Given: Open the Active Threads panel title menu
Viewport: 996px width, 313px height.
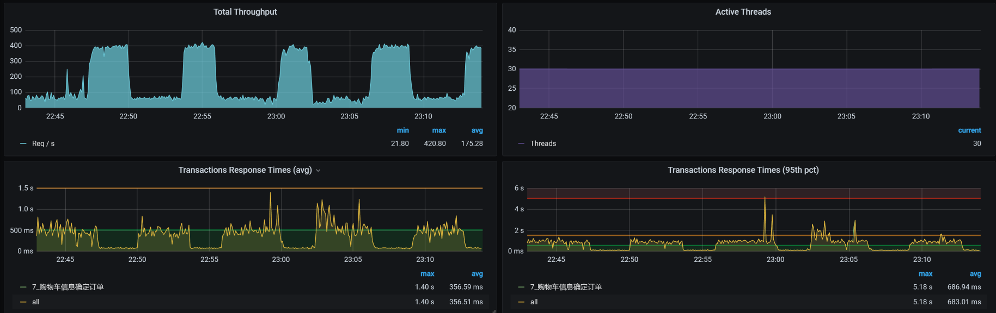Looking at the screenshot, I should pos(743,12).
